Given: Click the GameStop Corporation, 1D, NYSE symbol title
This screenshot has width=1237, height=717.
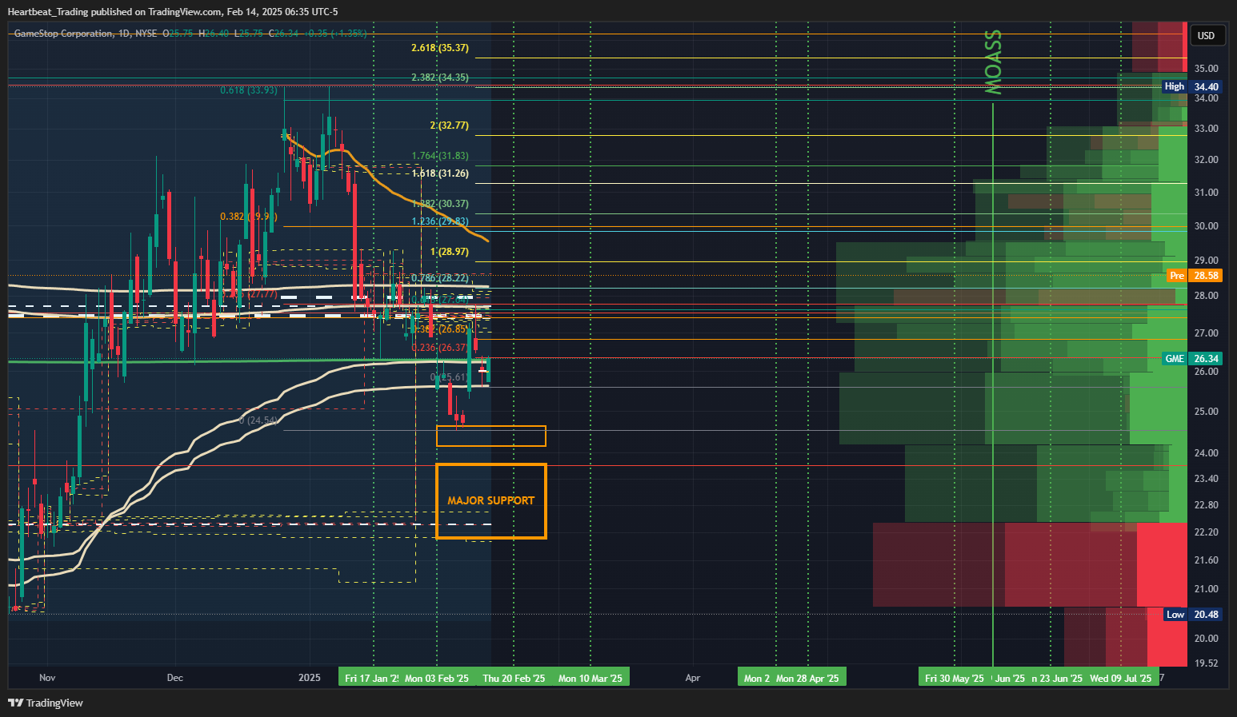Looking at the screenshot, I should 85,34.
